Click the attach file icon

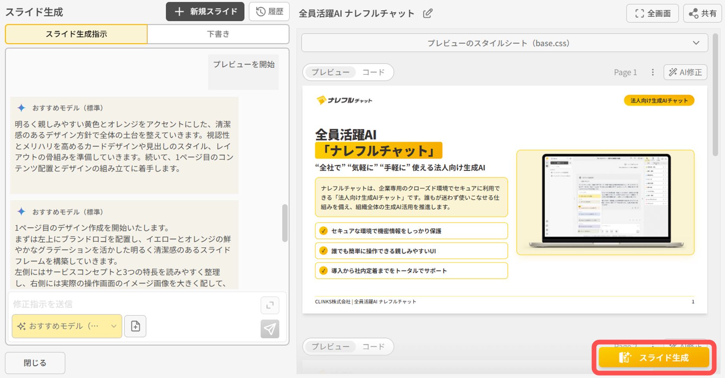point(135,326)
